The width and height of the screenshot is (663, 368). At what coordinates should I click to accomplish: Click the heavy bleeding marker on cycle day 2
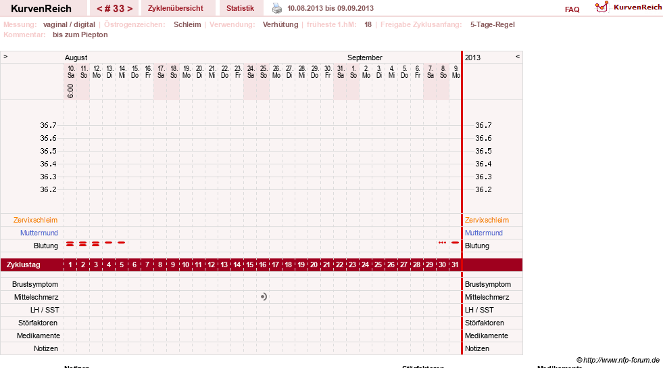click(83, 244)
